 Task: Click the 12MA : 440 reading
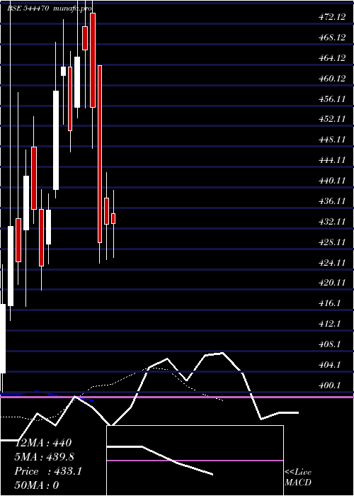click(x=43, y=443)
